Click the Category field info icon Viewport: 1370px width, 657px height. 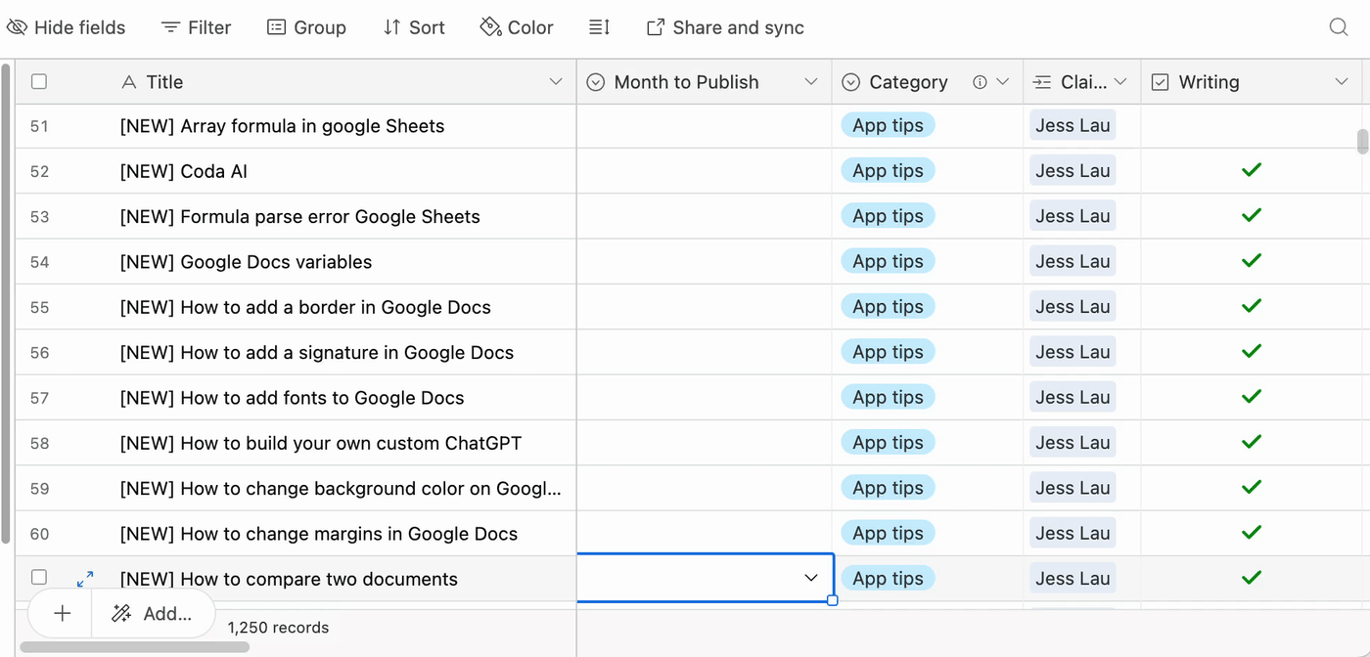click(980, 82)
